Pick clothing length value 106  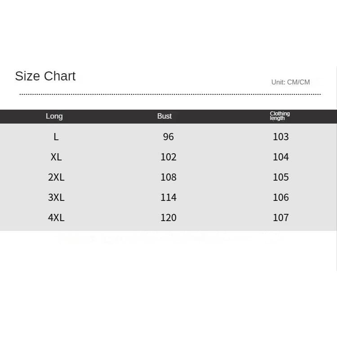pyautogui.click(x=281, y=197)
